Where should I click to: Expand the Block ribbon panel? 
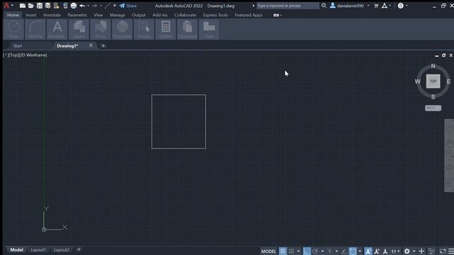(101, 29)
